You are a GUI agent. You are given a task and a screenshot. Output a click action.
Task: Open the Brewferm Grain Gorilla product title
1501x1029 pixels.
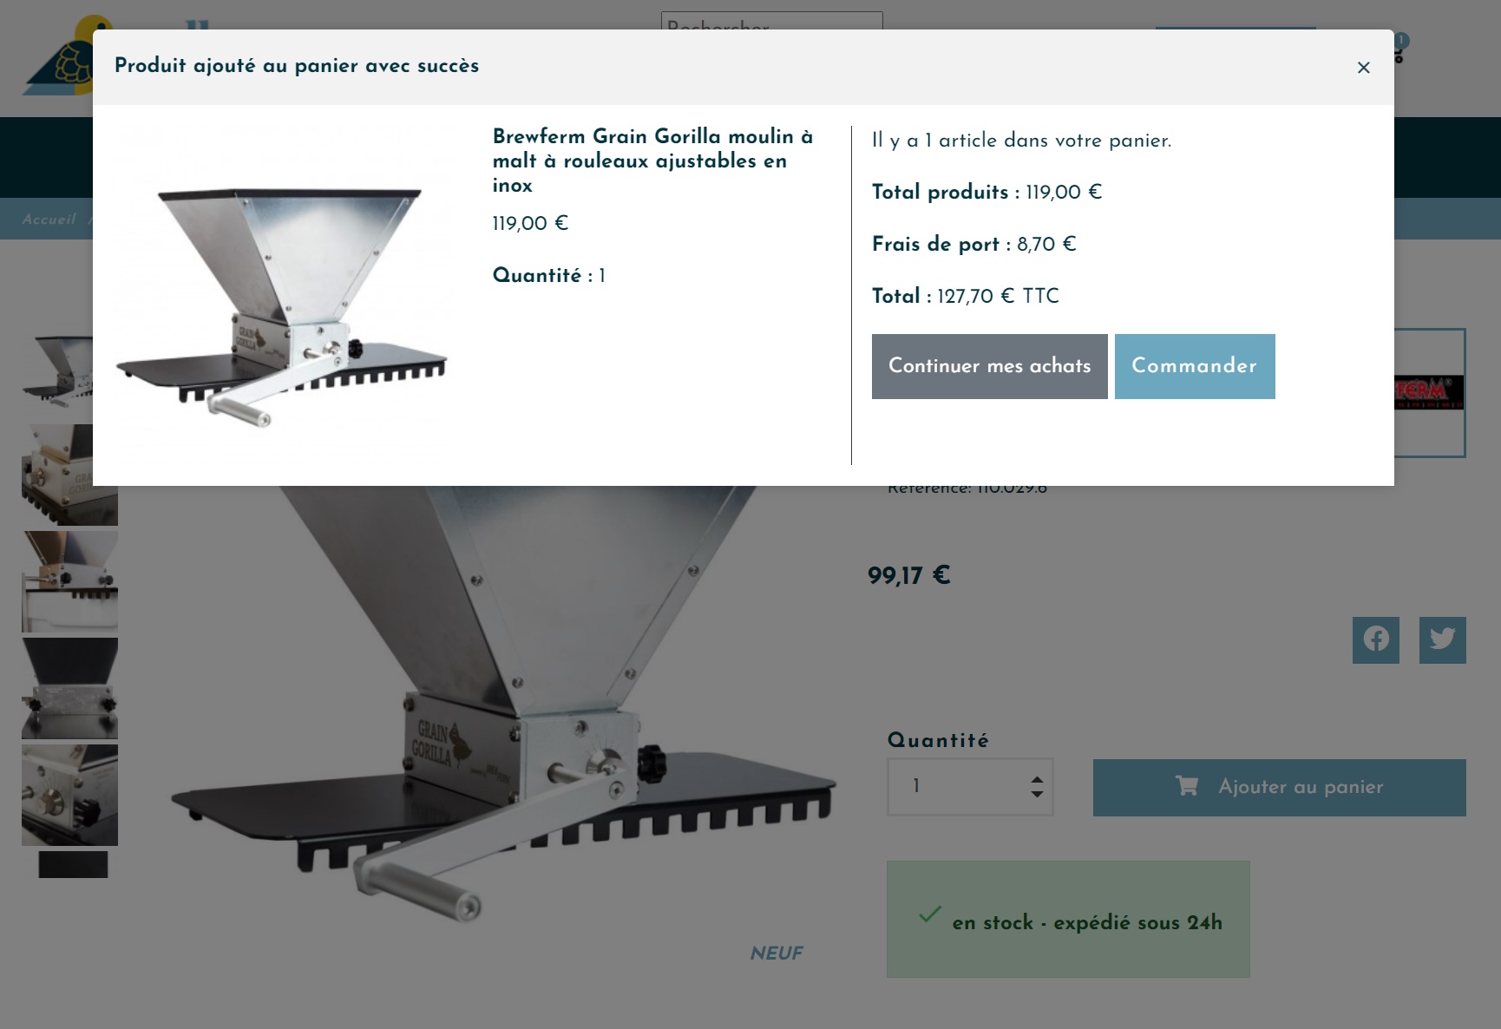pyautogui.click(x=652, y=161)
